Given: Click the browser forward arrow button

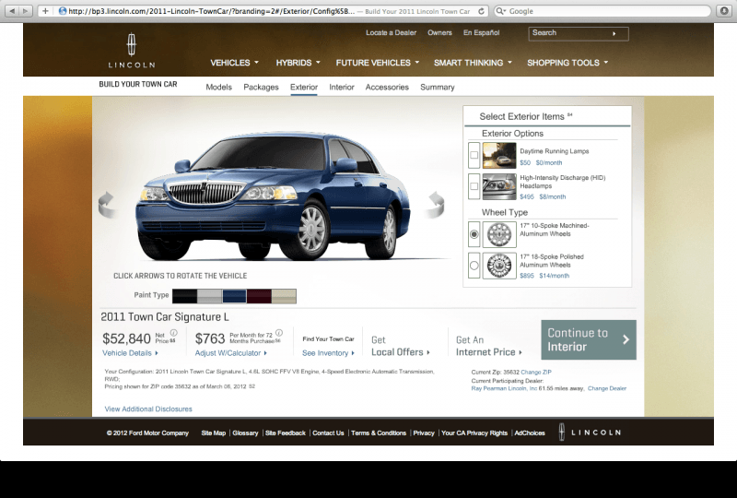Looking at the screenshot, I should [26, 11].
